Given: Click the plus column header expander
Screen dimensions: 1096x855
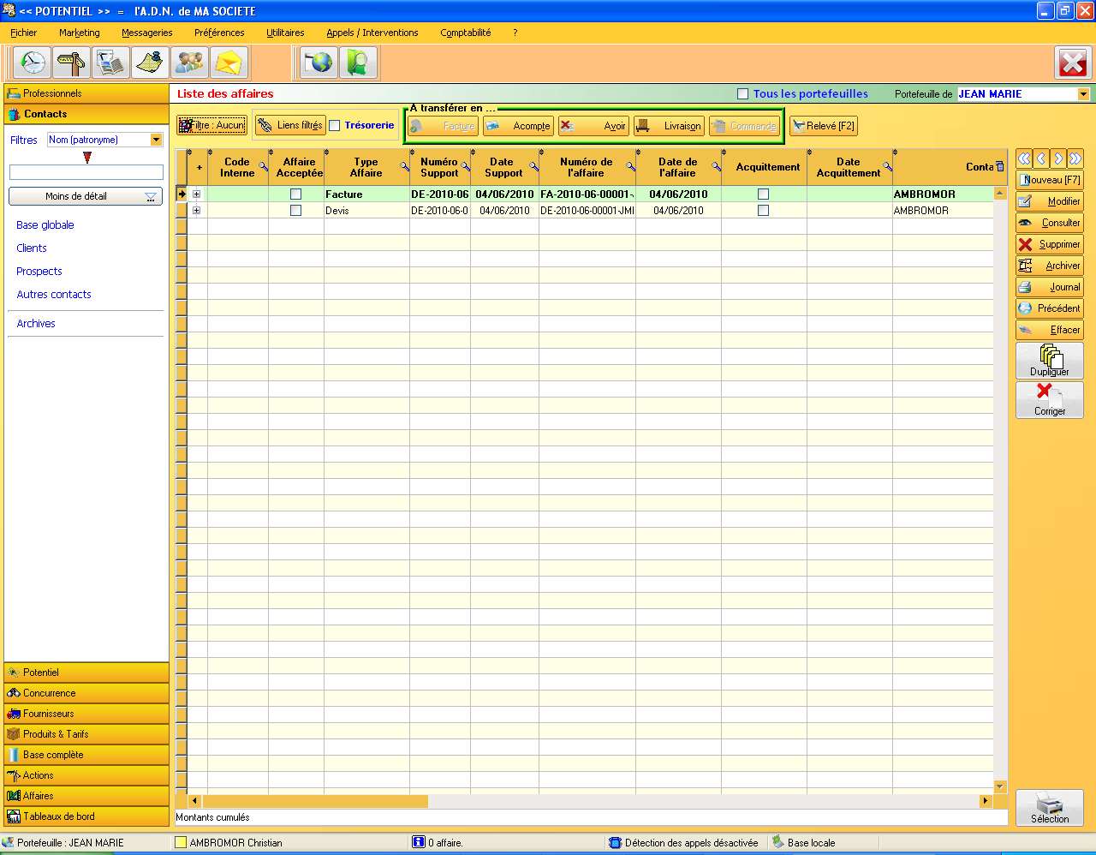Looking at the screenshot, I should (x=199, y=168).
